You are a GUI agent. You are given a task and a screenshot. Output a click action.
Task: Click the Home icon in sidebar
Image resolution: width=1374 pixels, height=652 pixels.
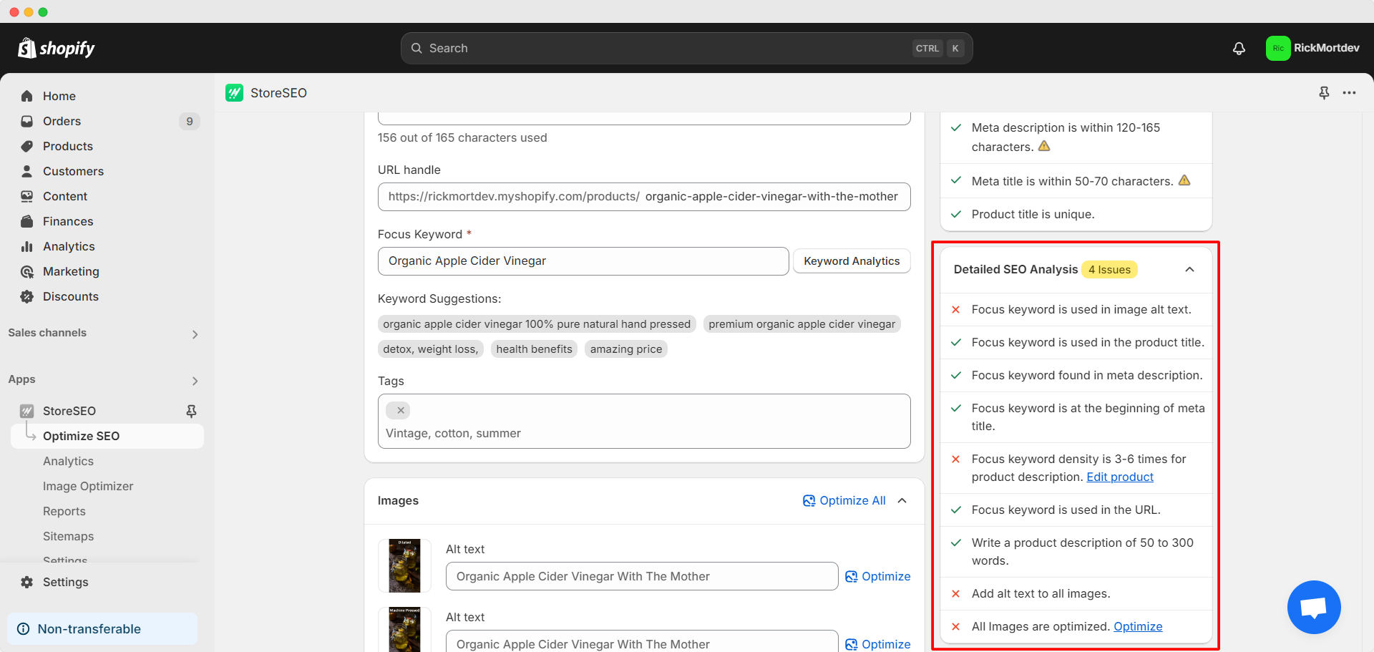27,96
